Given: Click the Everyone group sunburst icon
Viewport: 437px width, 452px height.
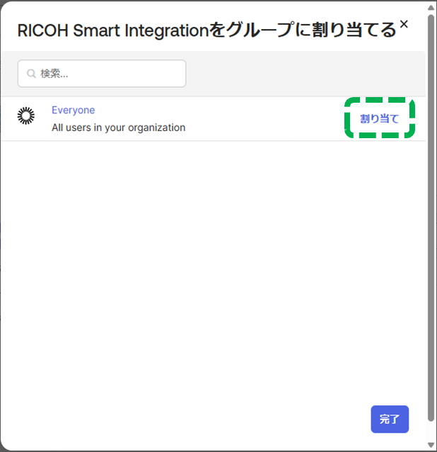Looking at the screenshot, I should pos(26,116).
